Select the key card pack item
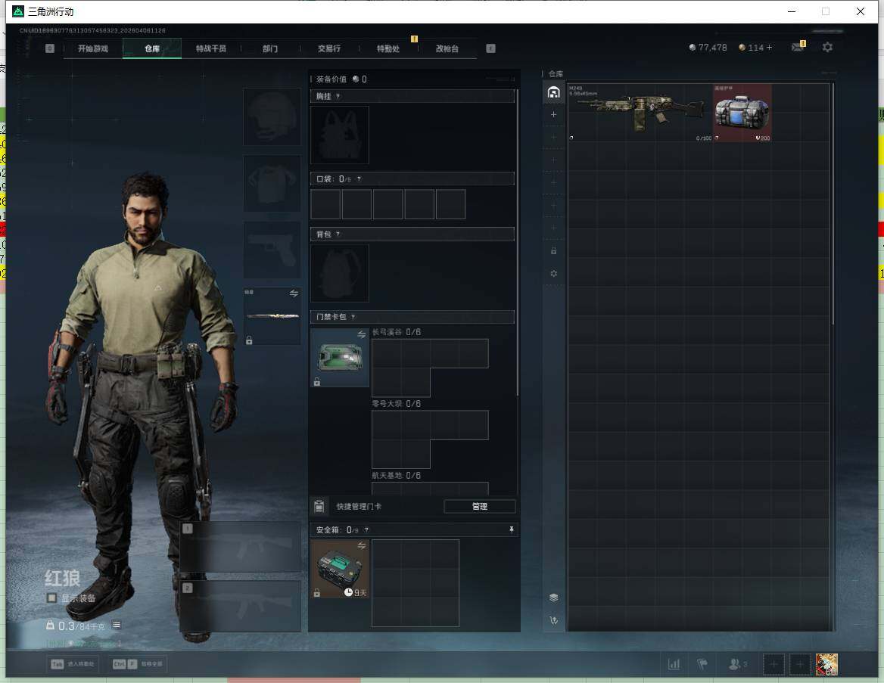The image size is (884, 683). pyautogui.click(x=340, y=358)
